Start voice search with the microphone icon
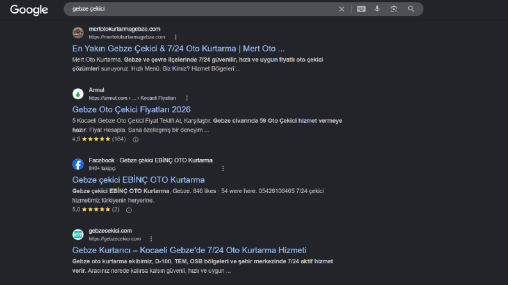The image size is (508, 285). coord(377,9)
